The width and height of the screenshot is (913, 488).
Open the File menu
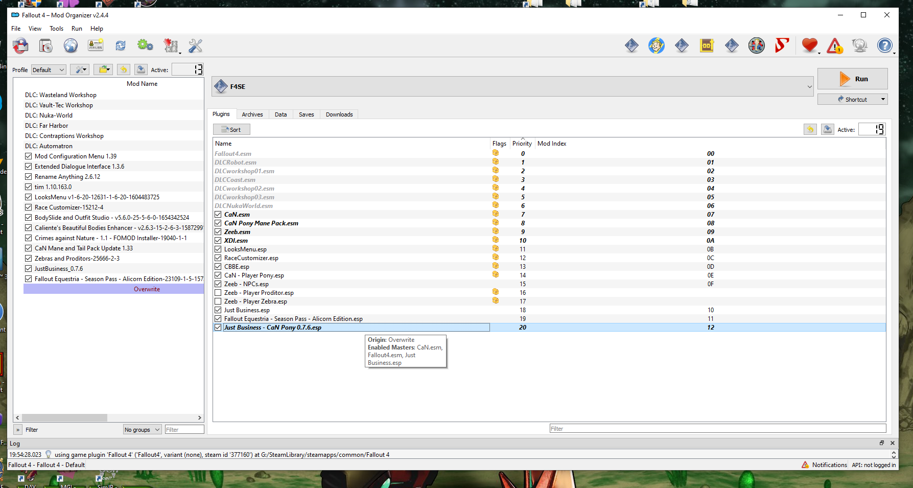16,29
